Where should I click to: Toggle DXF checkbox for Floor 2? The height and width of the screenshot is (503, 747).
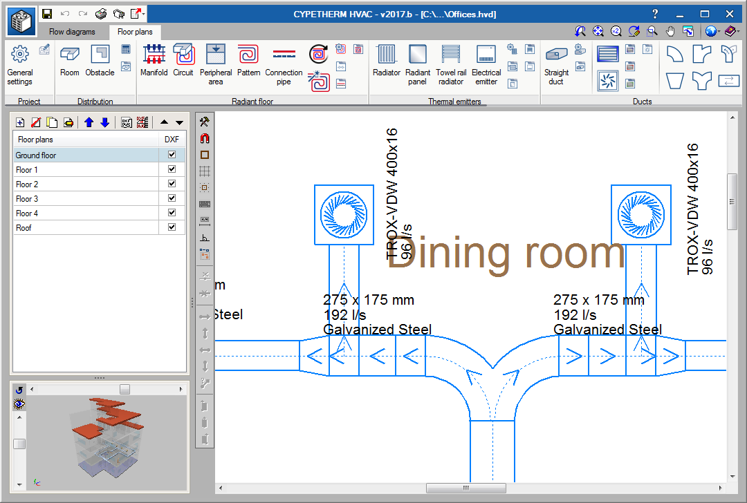coord(172,184)
